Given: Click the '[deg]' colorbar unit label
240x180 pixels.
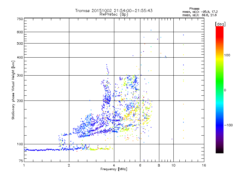Looking at the screenshot, I should coord(220,24).
